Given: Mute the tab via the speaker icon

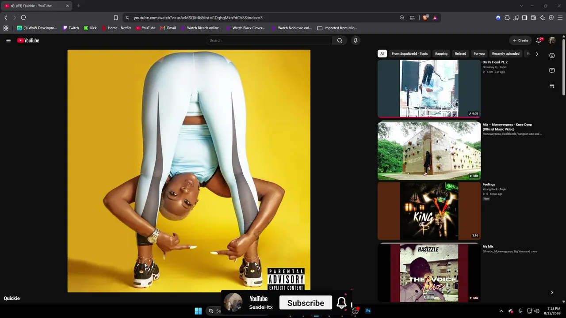Looking at the screenshot, I should pos(12,6).
